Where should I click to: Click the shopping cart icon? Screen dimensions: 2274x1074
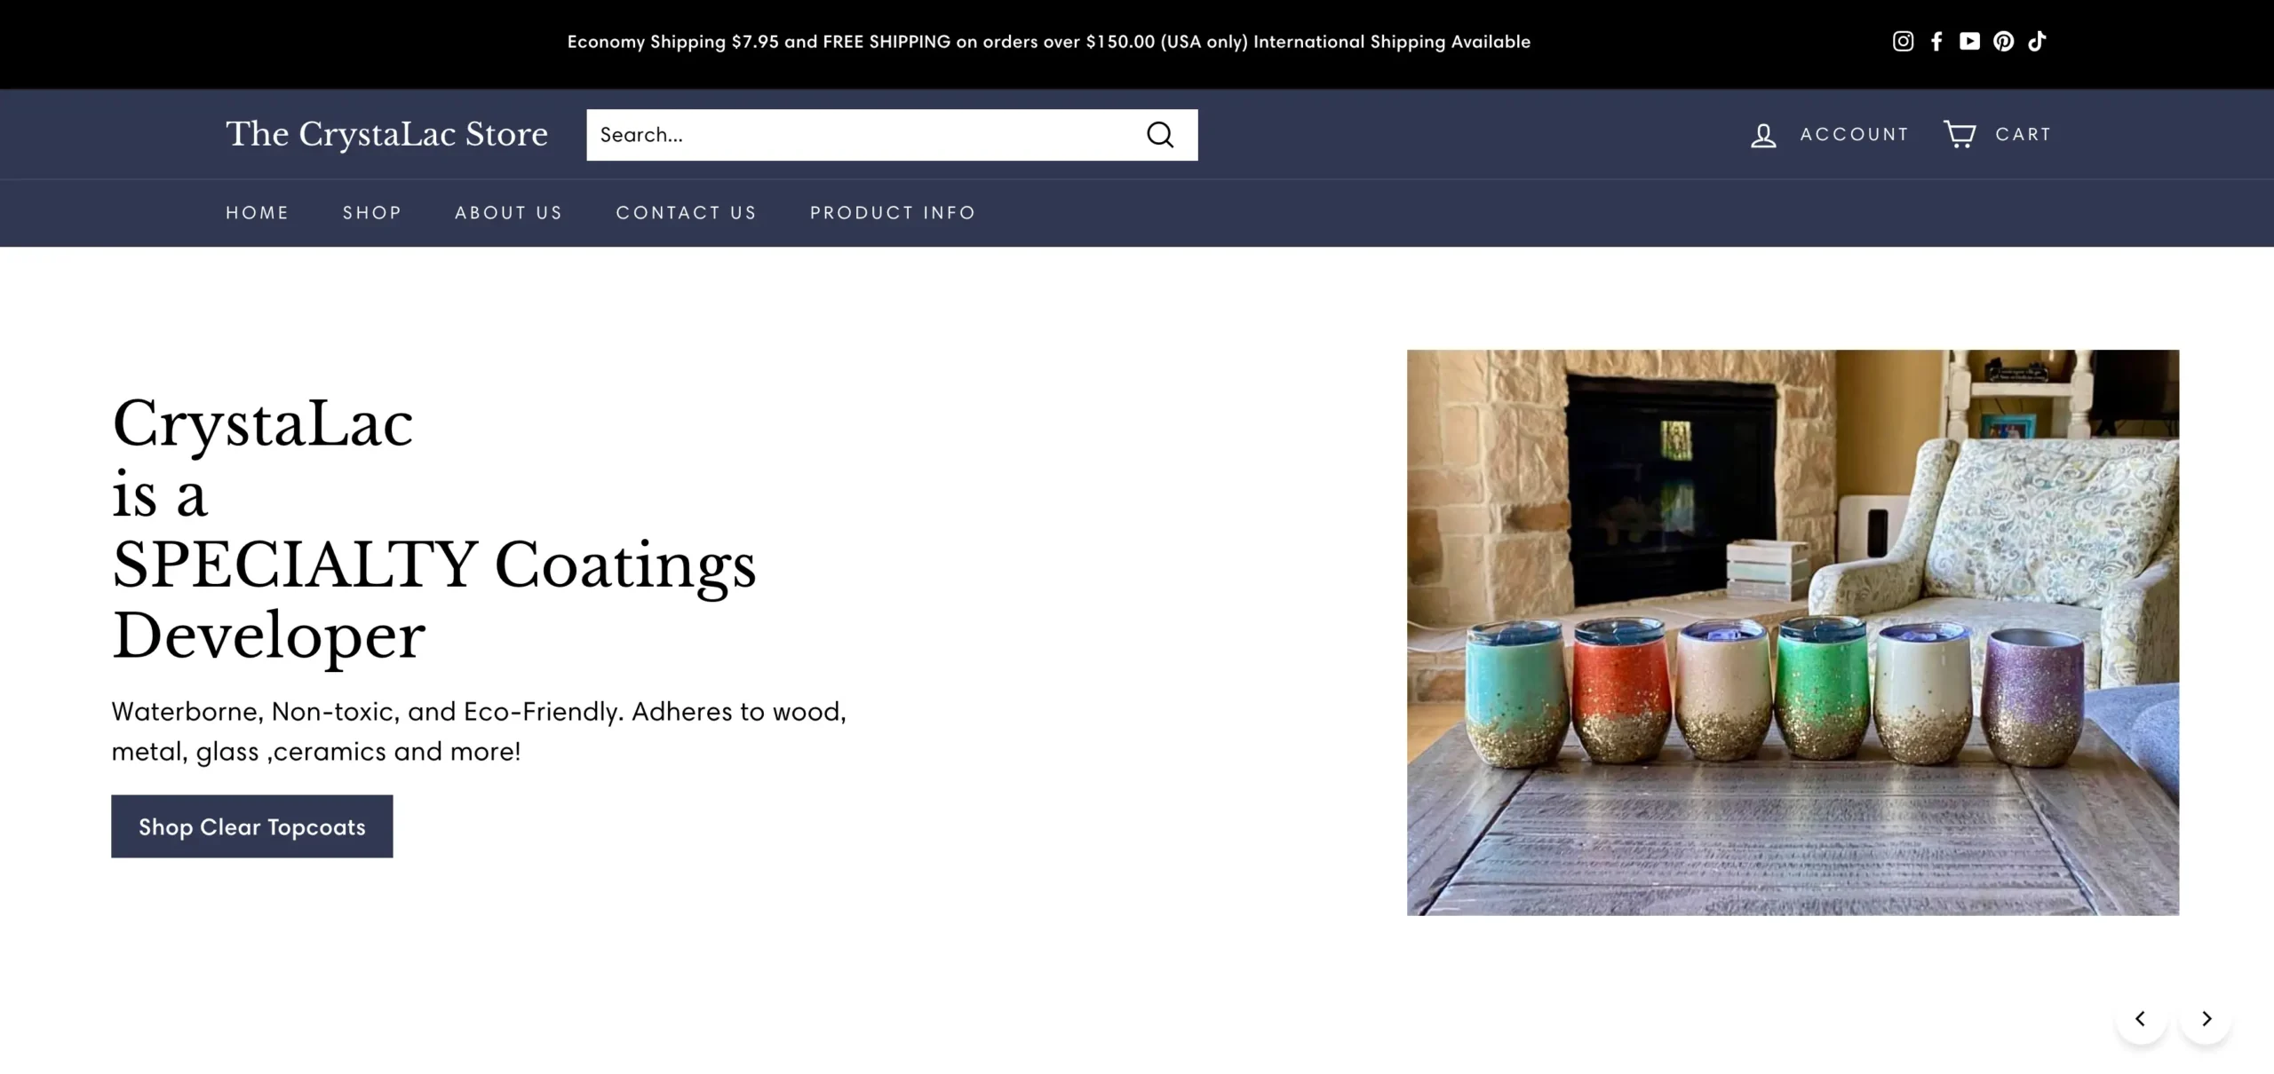[1960, 134]
